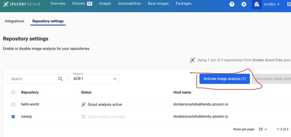Check the hello-world repository checkbox

point(13,104)
